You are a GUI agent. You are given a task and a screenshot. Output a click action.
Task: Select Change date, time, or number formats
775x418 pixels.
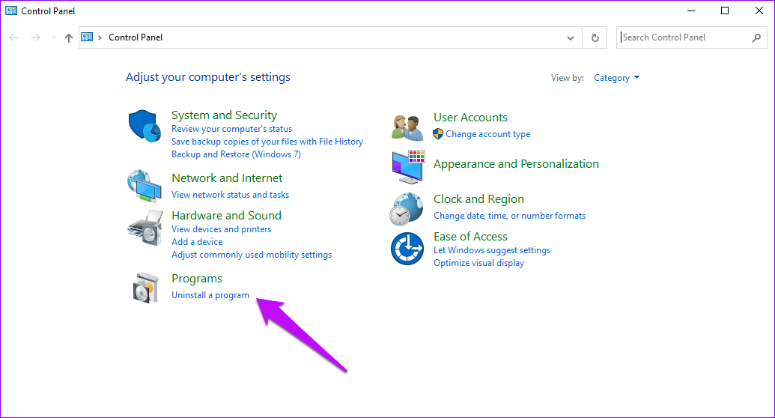coord(509,216)
